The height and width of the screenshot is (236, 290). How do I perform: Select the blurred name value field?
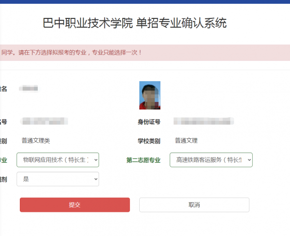click(29, 88)
